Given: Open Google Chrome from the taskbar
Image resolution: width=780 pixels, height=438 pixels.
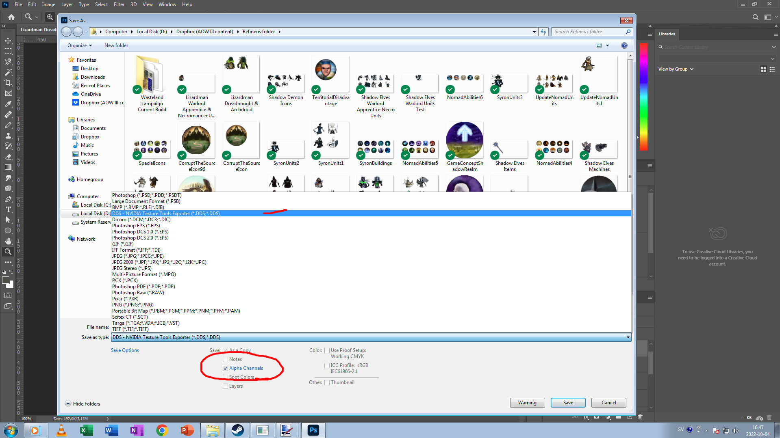Looking at the screenshot, I should tap(162, 430).
